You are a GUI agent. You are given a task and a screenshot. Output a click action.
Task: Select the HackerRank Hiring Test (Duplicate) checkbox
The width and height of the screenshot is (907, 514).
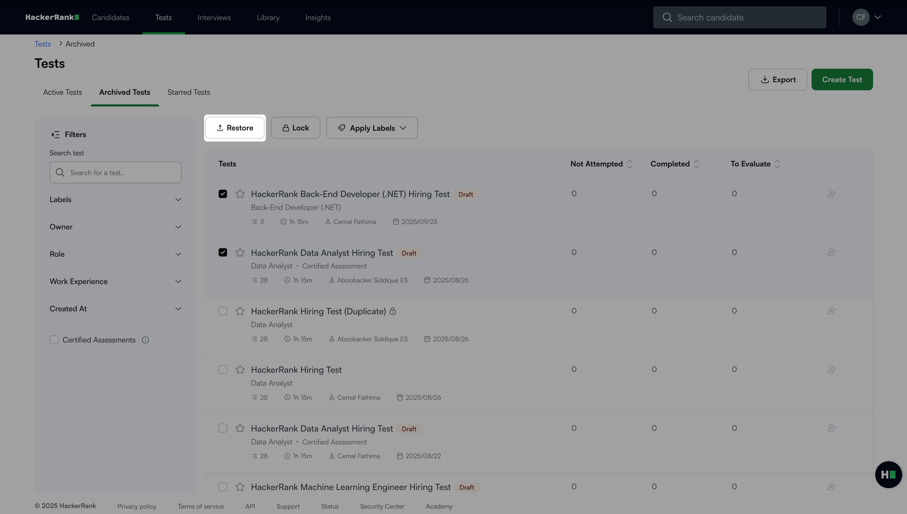[x=223, y=311]
